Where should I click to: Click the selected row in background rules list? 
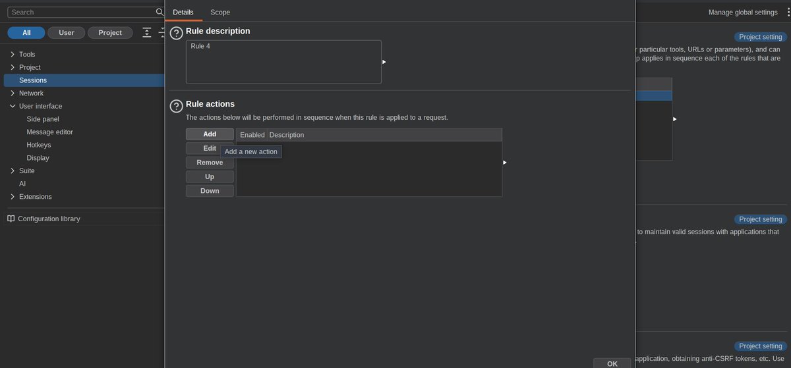[654, 95]
